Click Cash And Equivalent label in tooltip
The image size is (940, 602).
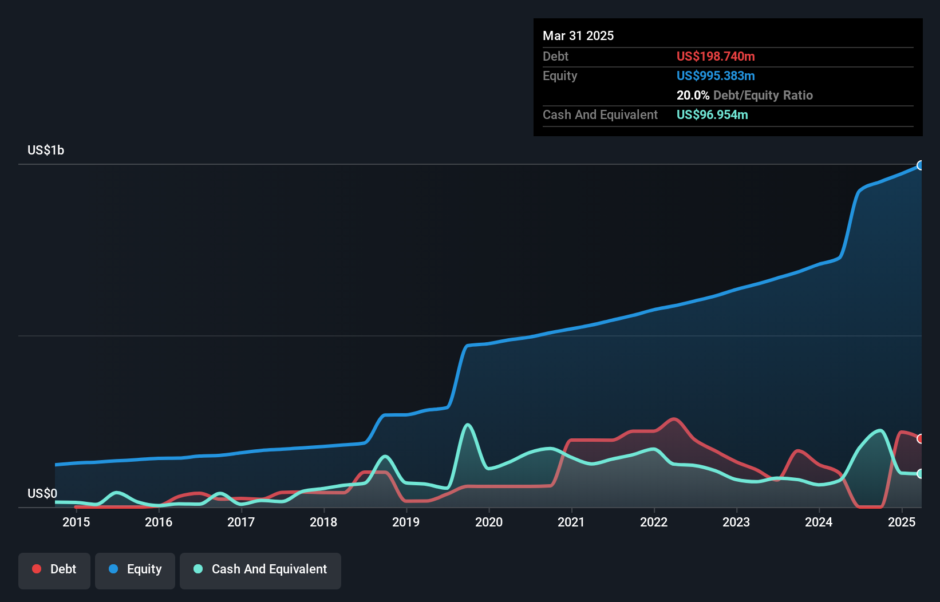(x=600, y=114)
